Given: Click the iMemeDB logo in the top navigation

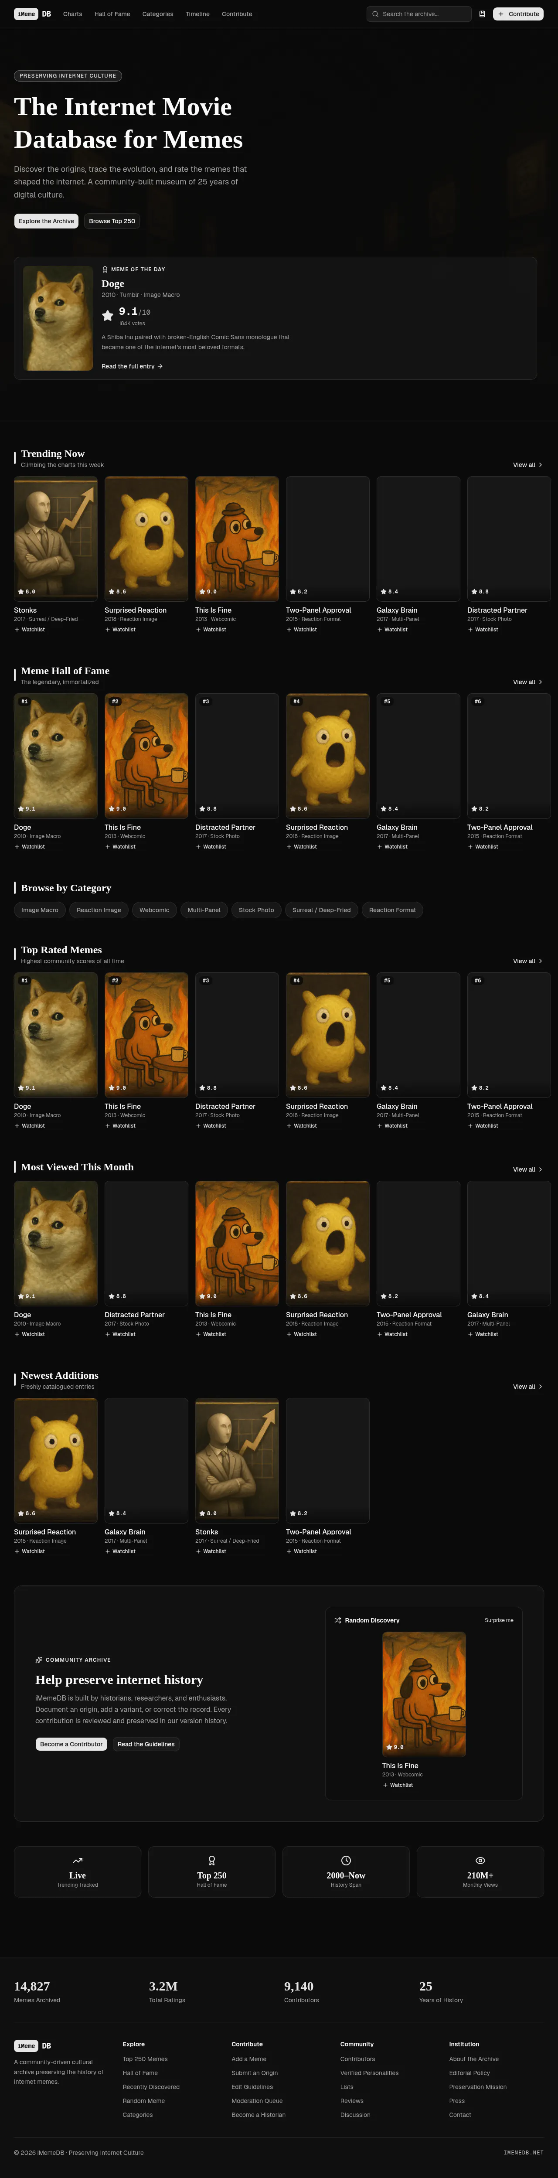Looking at the screenshot, I should [33, 14].
